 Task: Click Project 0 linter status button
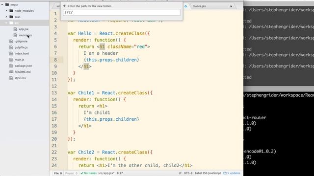click(x=71, y=173)
